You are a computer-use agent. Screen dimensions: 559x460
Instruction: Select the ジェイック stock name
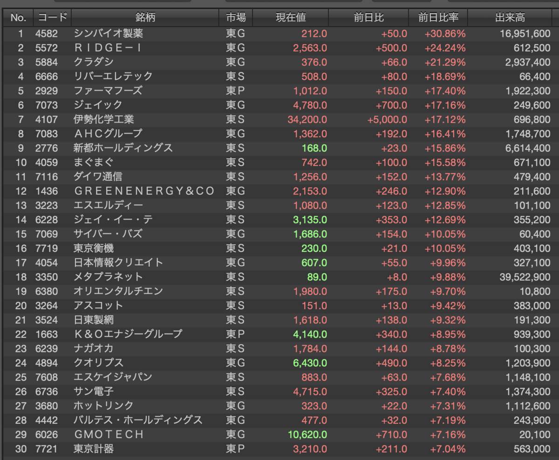98,105
